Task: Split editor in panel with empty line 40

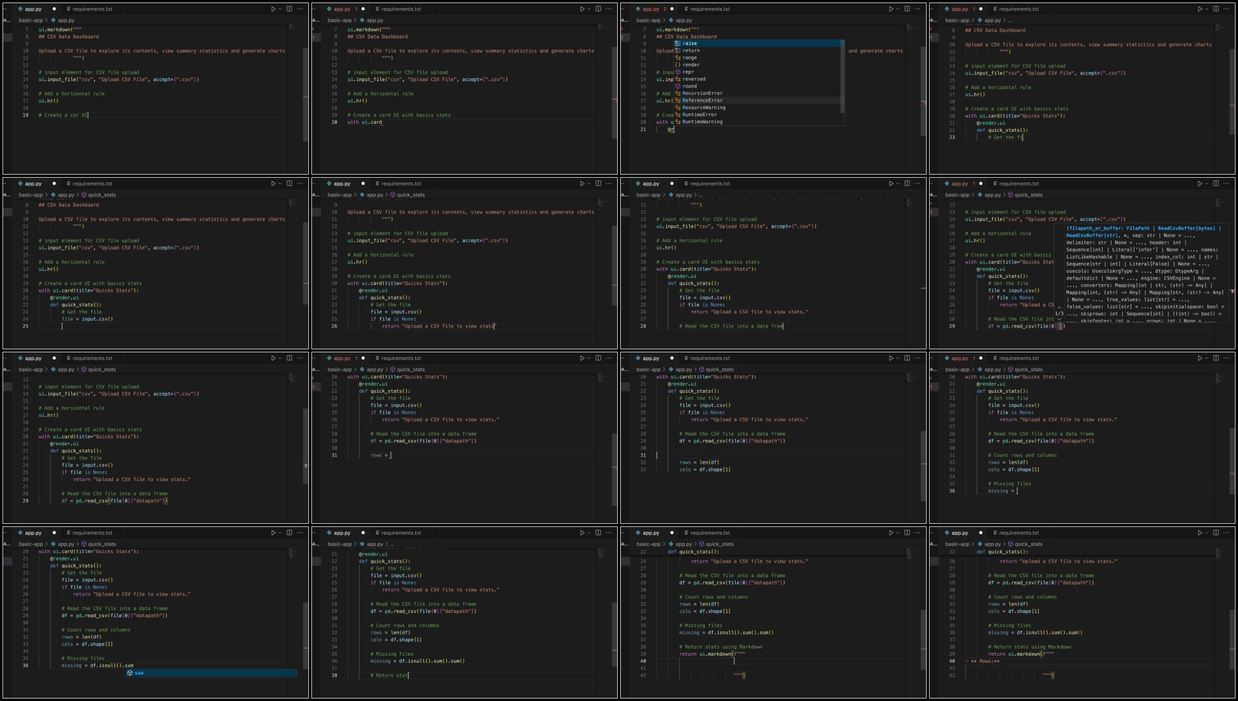Action: [x=907, y=533]
